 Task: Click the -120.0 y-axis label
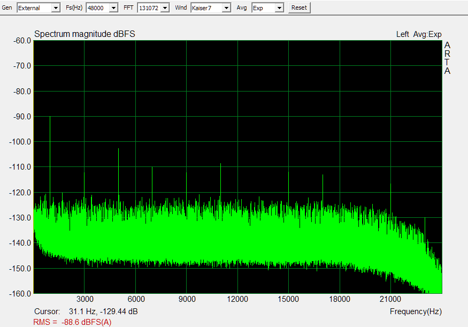(20, 193)
